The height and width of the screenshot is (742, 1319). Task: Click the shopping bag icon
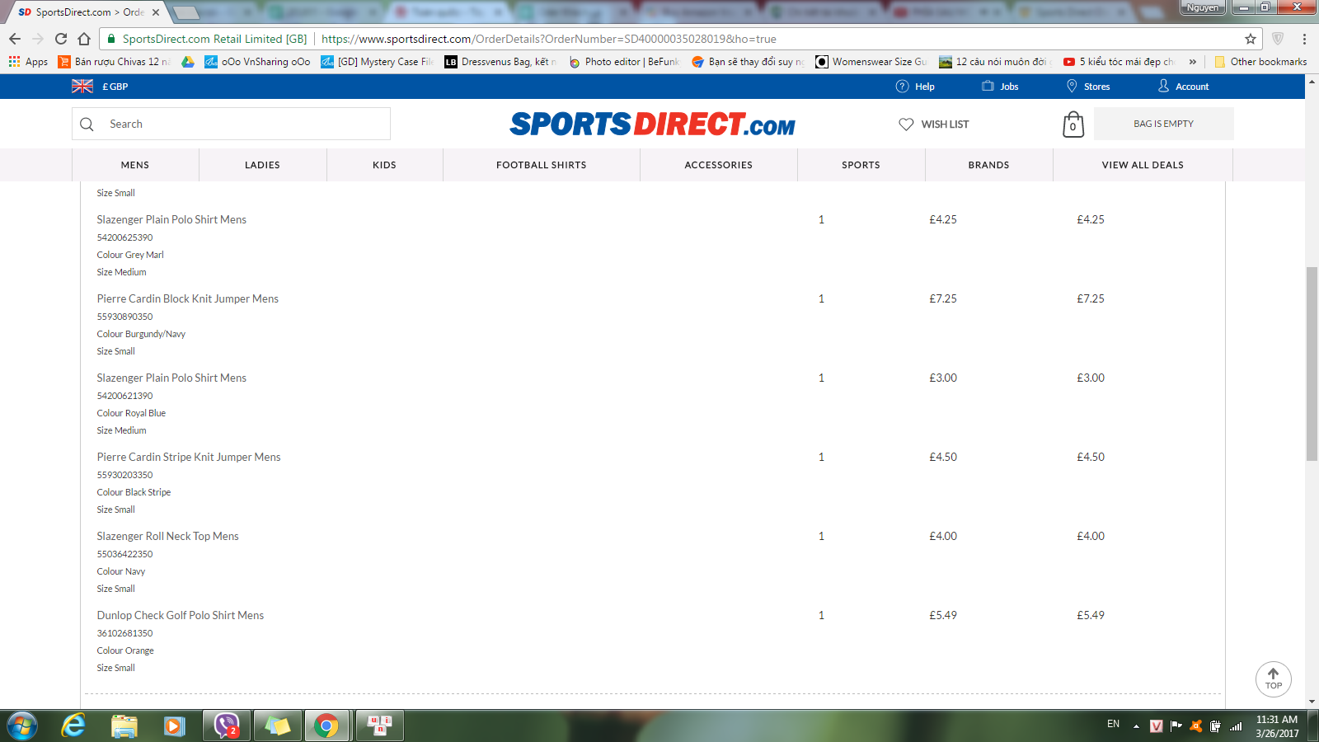pyautogui.click(x=1073, y=124)
